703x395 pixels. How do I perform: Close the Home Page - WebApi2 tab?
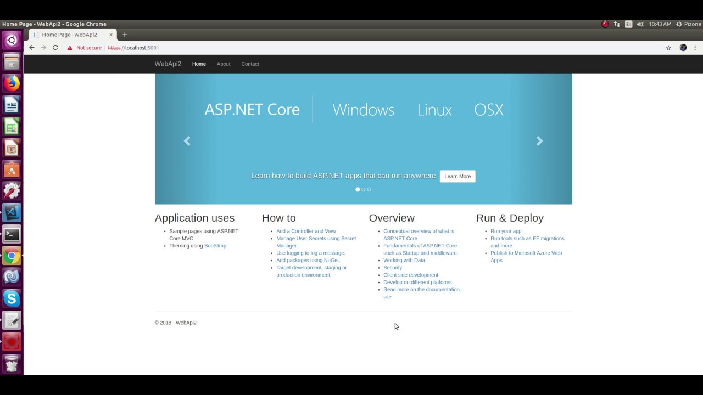click(111, 35)
